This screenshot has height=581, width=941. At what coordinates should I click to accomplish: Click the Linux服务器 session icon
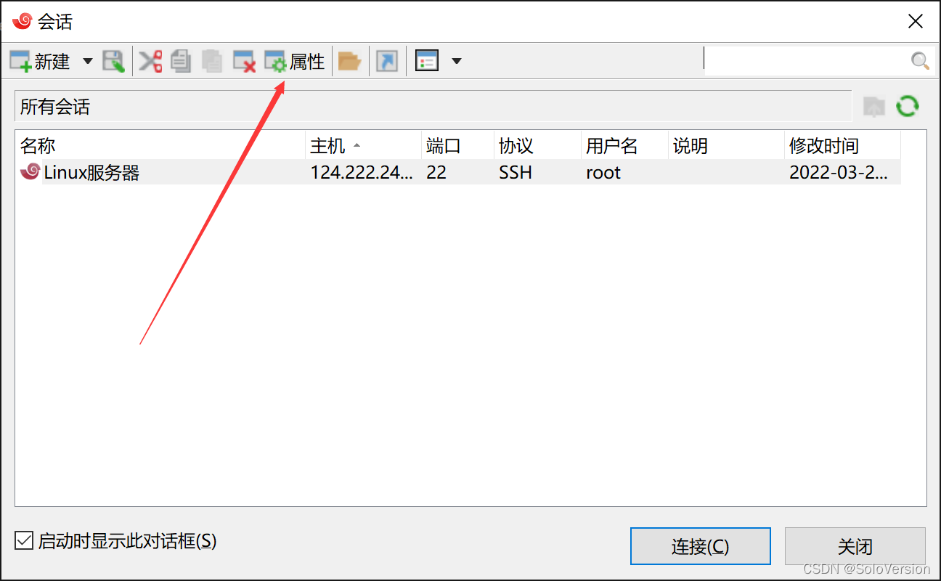[x=30, y=172]
